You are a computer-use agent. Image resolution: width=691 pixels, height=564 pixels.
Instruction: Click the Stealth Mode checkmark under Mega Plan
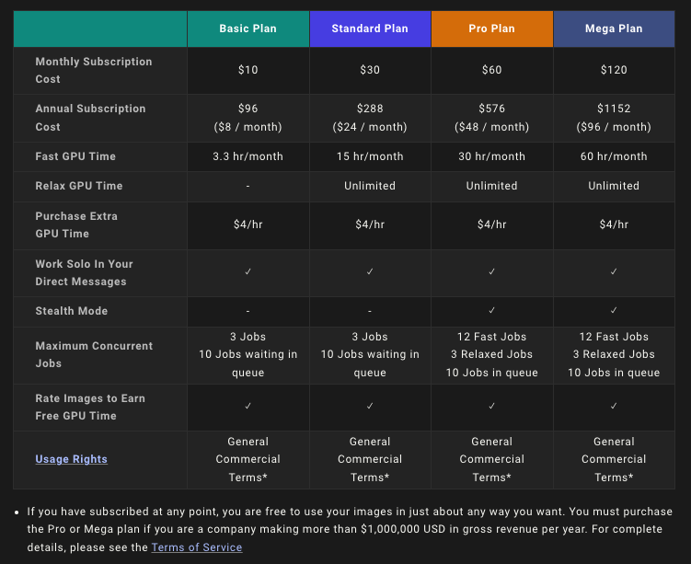pos(614,311)
